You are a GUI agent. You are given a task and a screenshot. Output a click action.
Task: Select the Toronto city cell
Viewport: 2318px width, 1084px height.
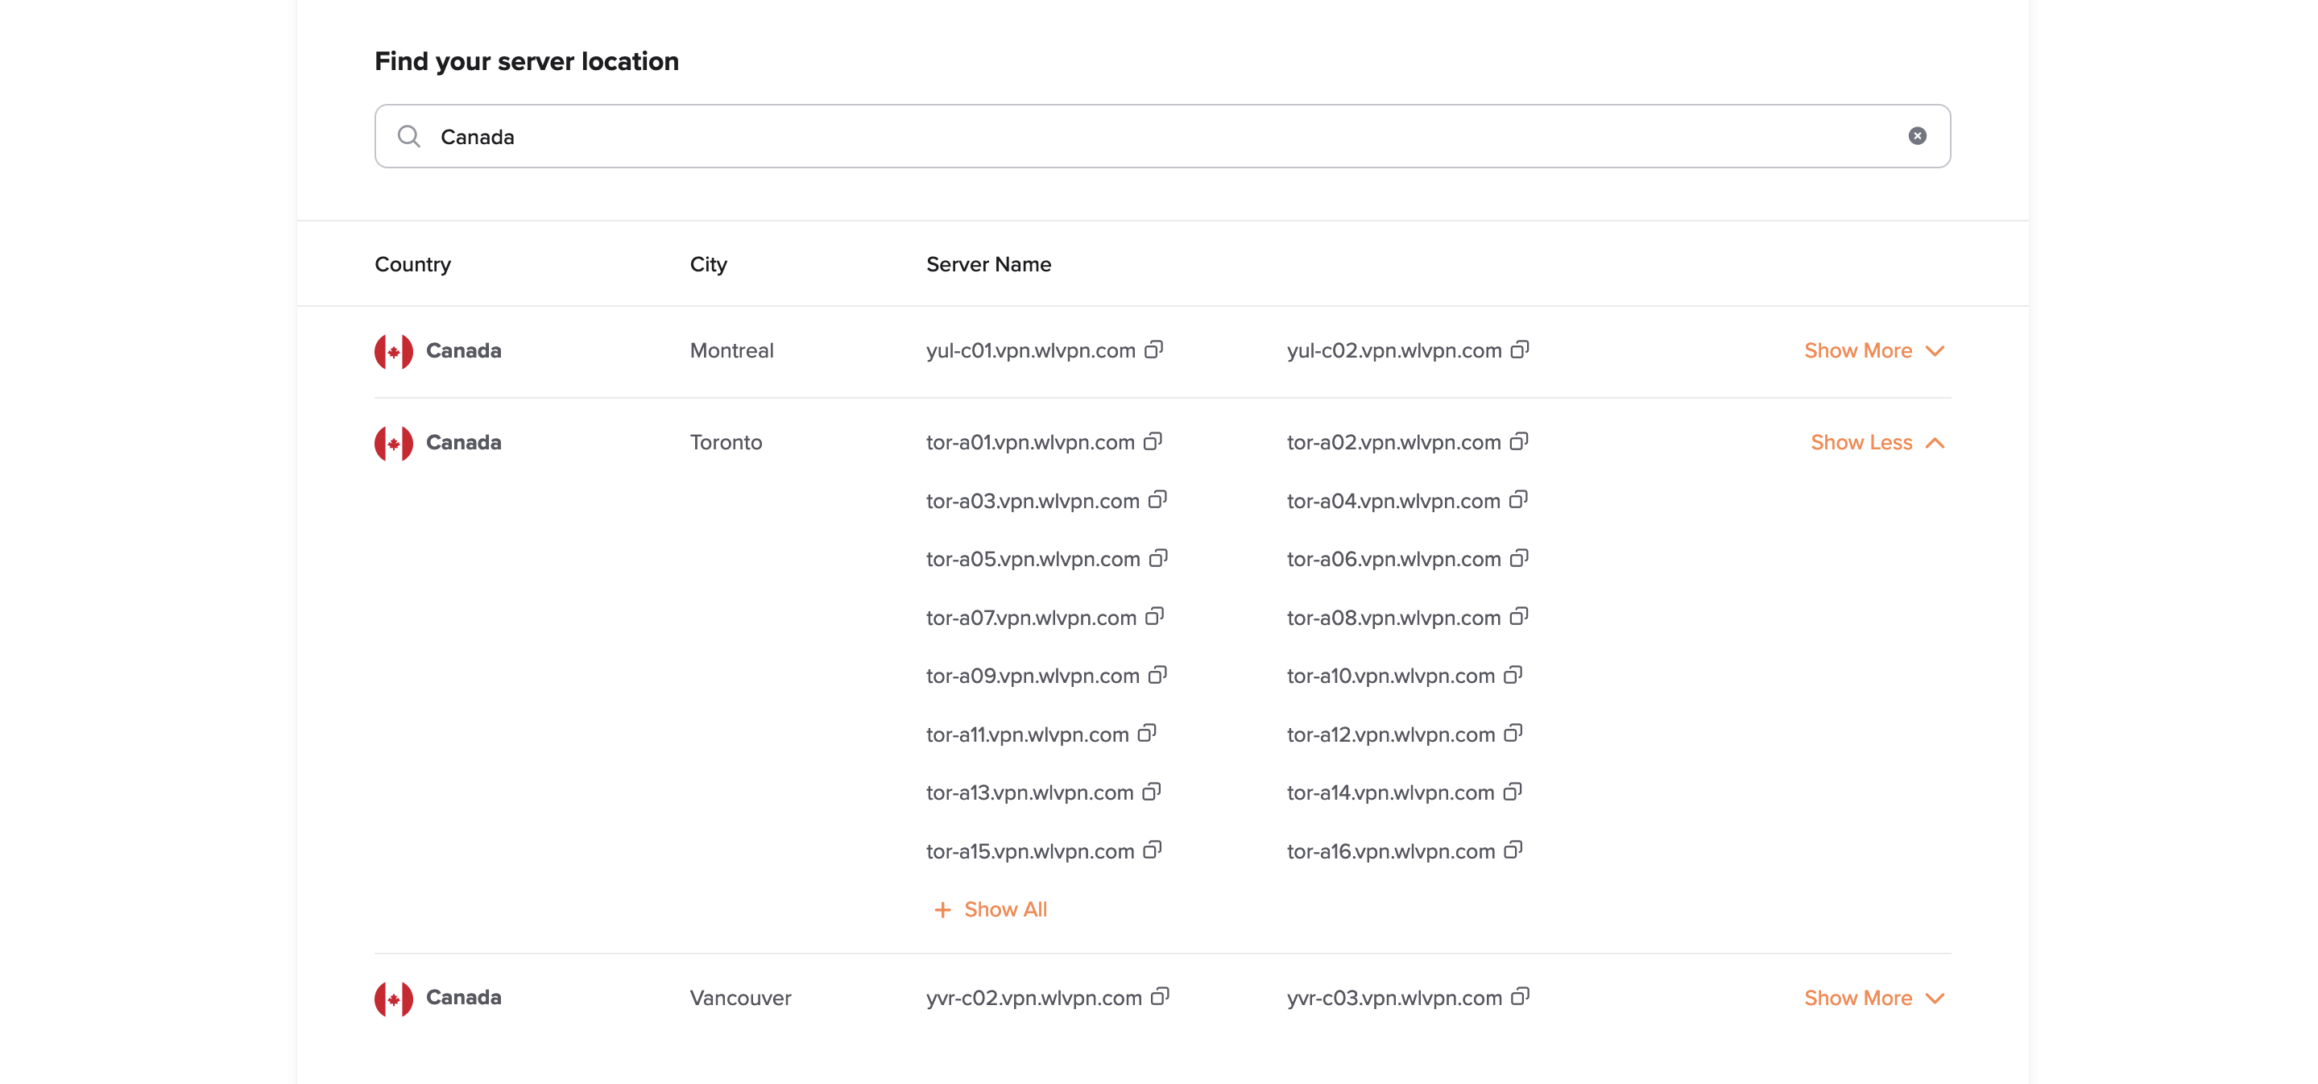click(726, 443)
